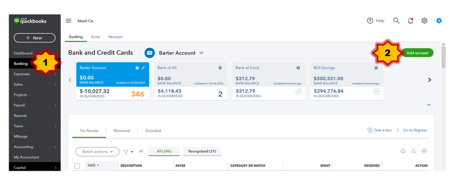Open Projects in sidebar
This screenshot has width=453, height=182.
pyautogui.click(x=20, y=95)
